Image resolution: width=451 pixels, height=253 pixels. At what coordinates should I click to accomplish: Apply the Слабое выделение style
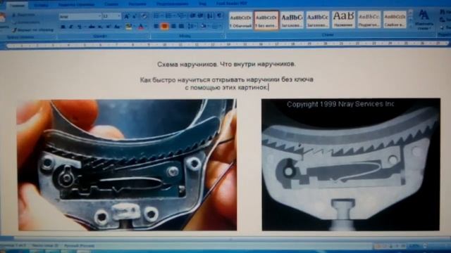point(395,20)
